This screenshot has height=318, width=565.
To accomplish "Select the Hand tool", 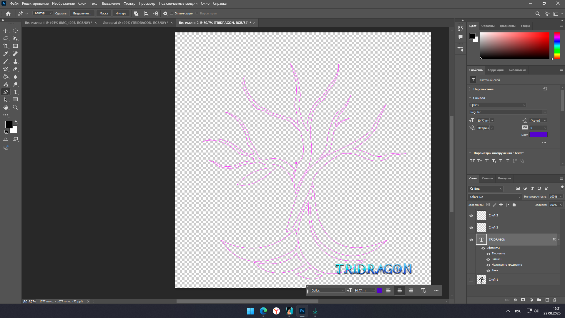I will point(6,107).
